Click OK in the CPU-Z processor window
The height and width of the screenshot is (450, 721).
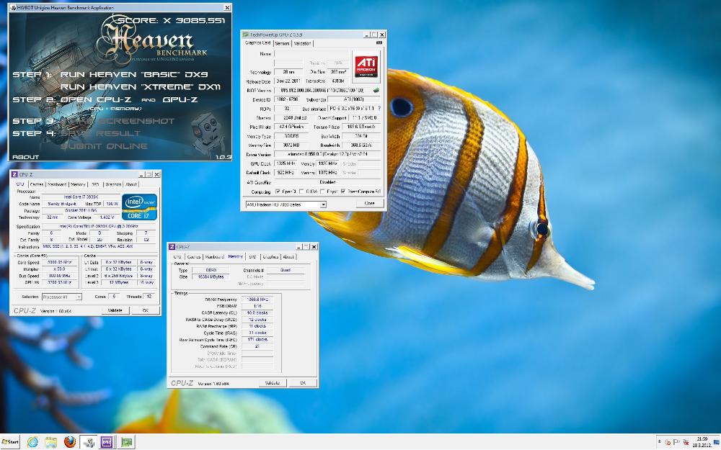click(146, 310)
